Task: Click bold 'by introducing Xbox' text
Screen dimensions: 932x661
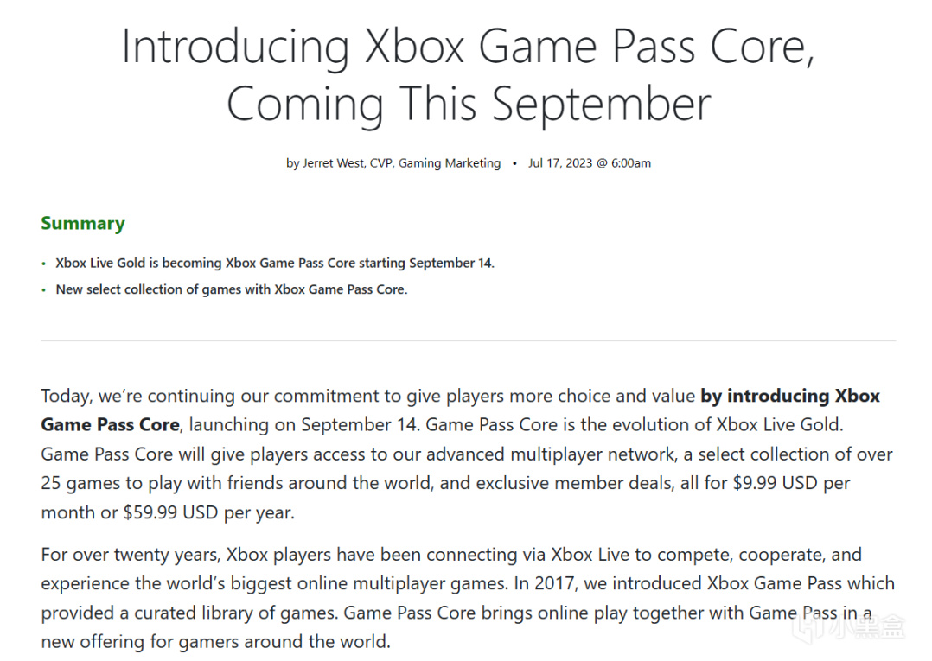Action: click(790, 396)
